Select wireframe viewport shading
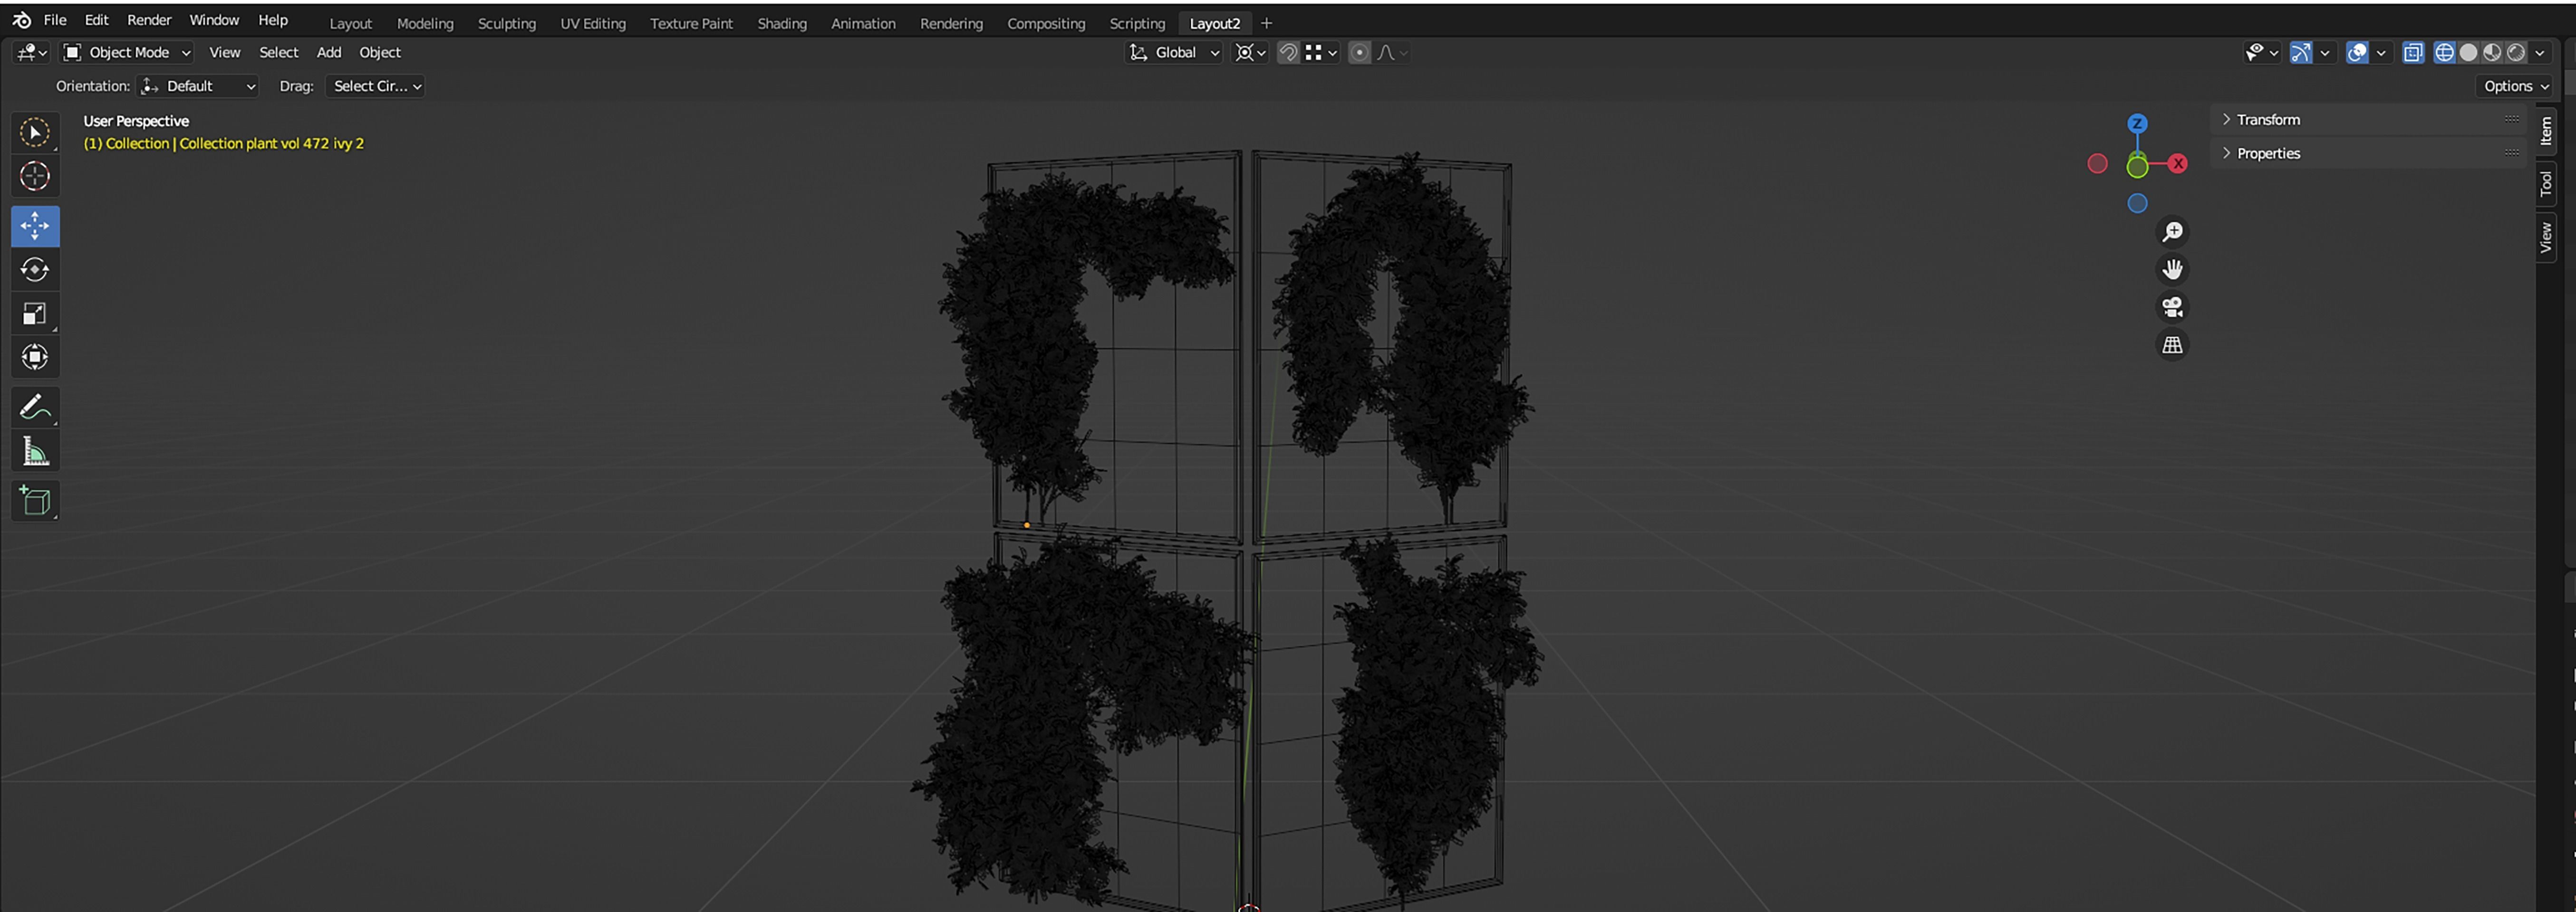 tap(2444, 53)
